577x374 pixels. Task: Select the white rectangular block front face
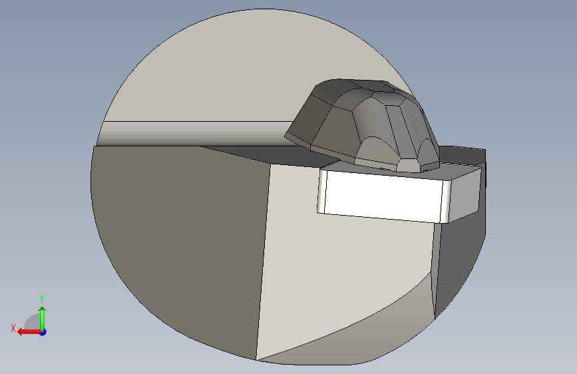[383, 197]
